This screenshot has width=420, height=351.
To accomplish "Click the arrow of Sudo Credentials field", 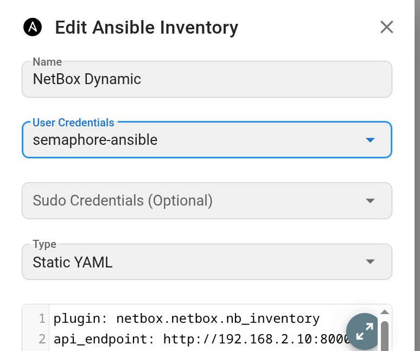I will 370,201.
